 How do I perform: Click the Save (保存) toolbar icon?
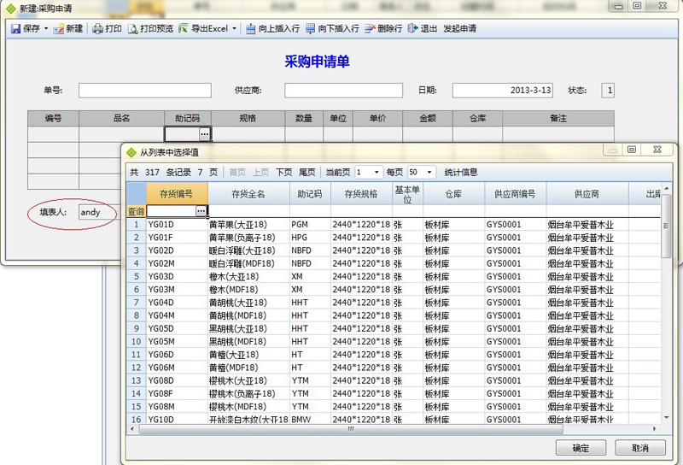(16, 29)
